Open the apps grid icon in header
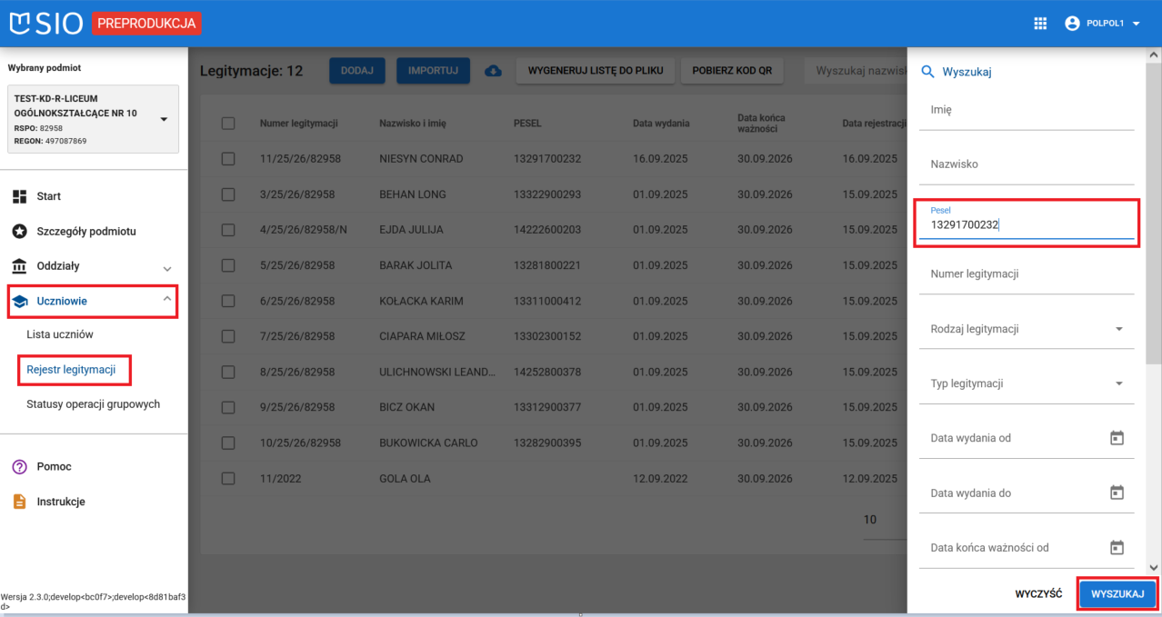 click(x=1040, y=24)
